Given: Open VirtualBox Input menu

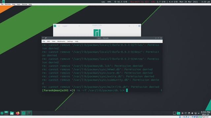Looking at the screenshot, I should click(18, 4).
